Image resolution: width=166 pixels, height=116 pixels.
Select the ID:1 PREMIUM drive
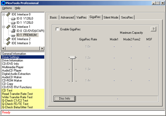pos(27,35)
